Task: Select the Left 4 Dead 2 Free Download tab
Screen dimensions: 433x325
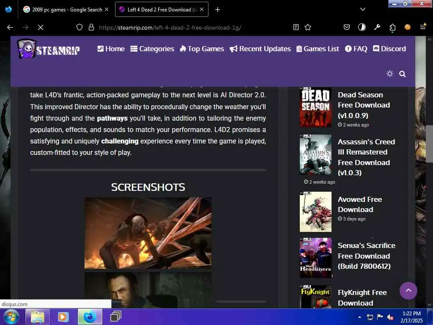Action: [x=162, y=10]
